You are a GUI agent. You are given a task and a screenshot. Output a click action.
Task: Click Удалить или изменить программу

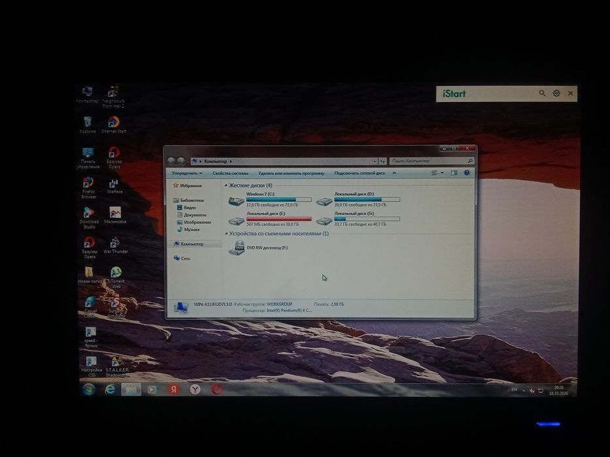pos(291,173)
